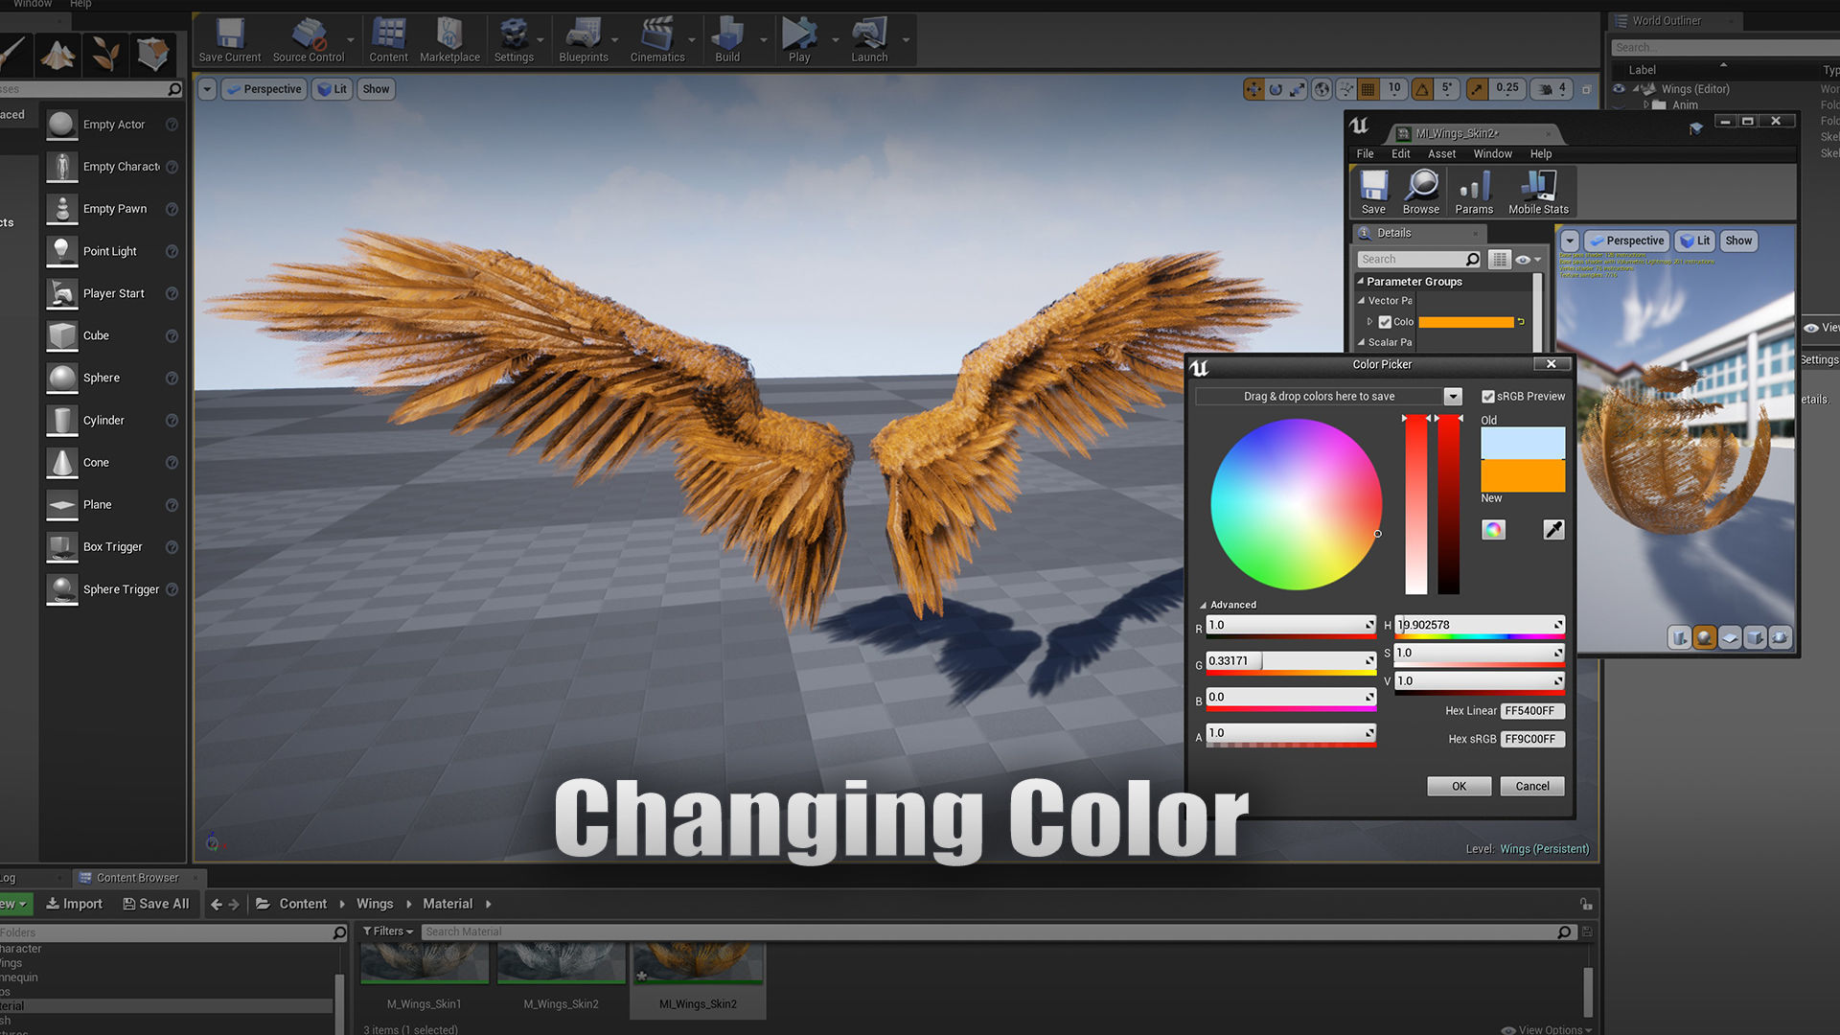Collapse the Parameter Groups section
The height and width of the screenshot is (1035, 1840).
[x=1360, y=282]
